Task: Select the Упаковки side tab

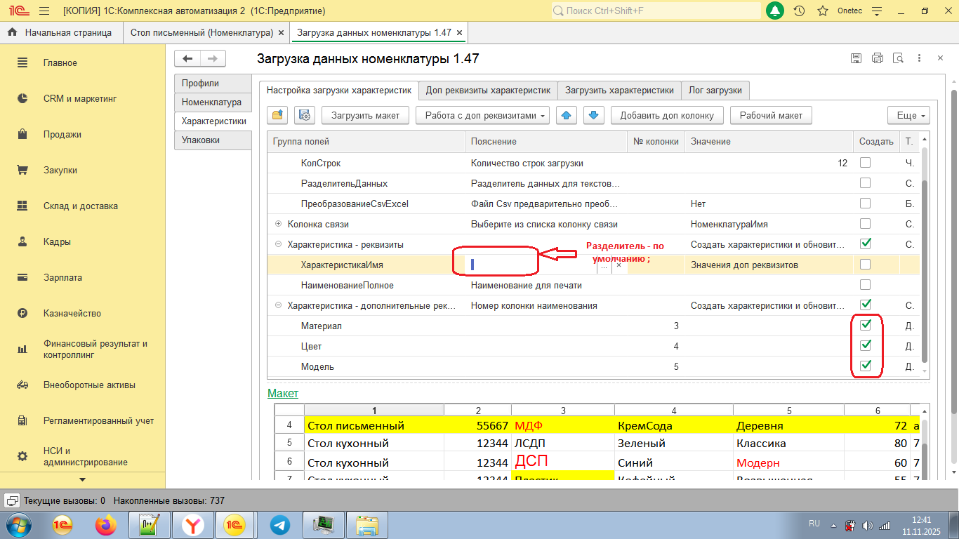Action: pos(201,140)
